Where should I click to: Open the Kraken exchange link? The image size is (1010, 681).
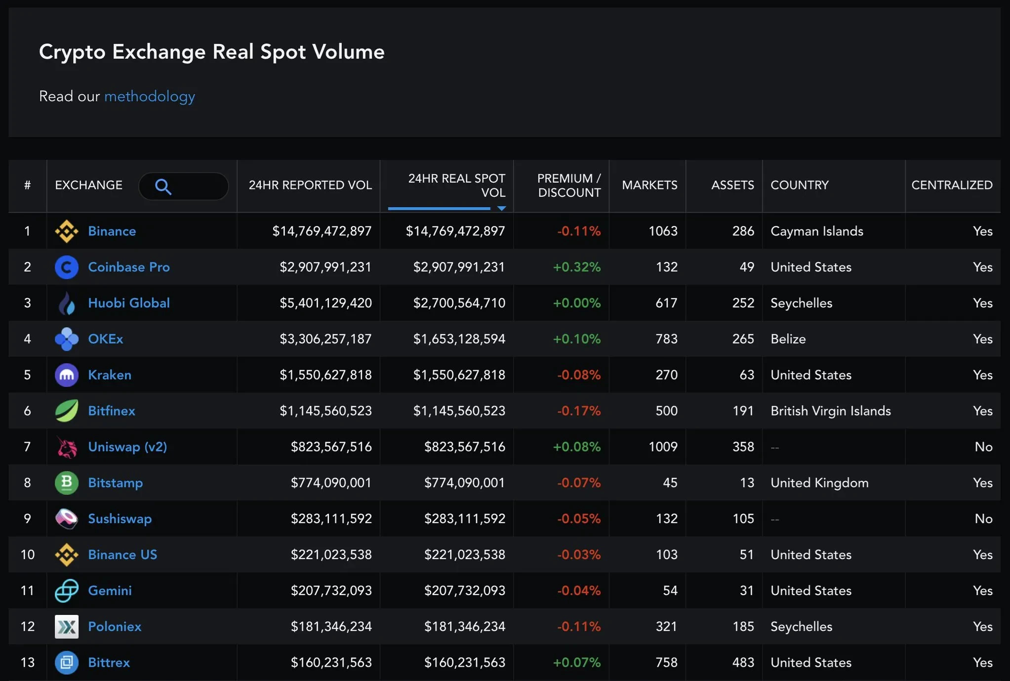pos(110,375)
